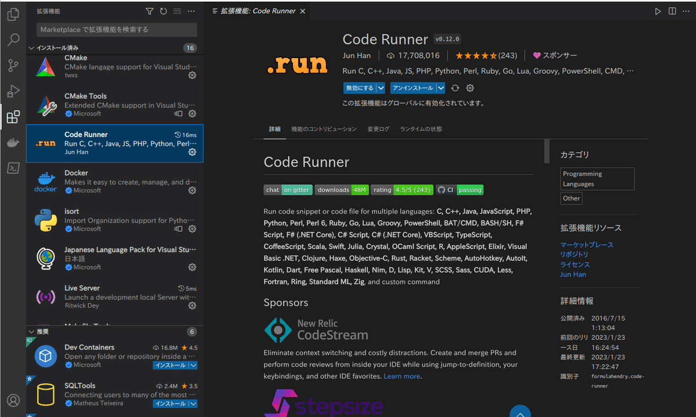The width and height of the screenshot is (696, 417).
Task: Open the license resource link
Action: [x=575, y=264]
